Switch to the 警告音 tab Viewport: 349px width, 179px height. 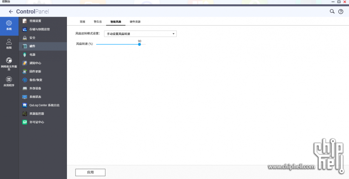click(98, 22)
